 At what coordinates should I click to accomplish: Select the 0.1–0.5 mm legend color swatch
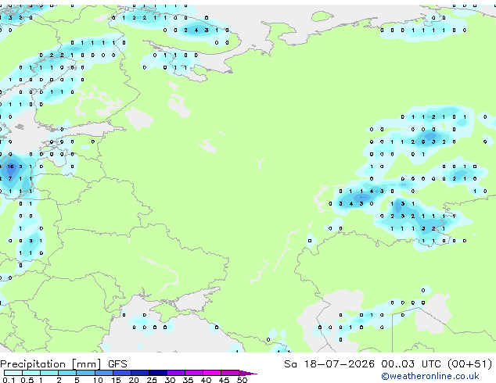[13, 373]
